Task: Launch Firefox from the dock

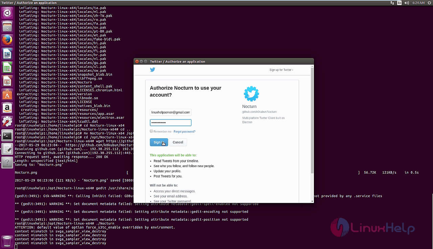Action: coord(7,40)
